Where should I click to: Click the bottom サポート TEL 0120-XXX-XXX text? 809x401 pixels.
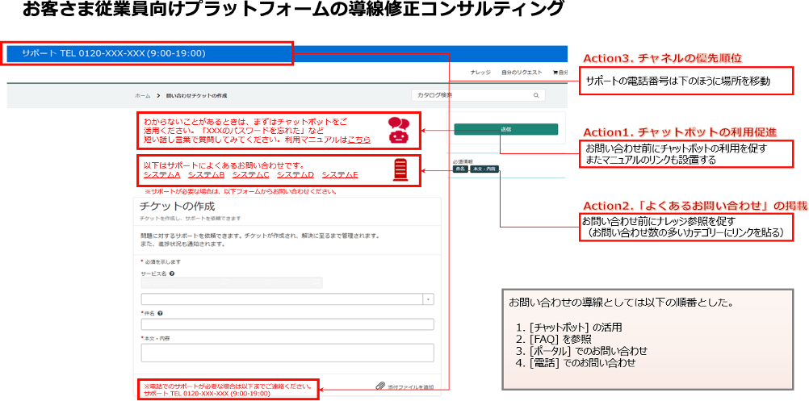coord(207,393)
